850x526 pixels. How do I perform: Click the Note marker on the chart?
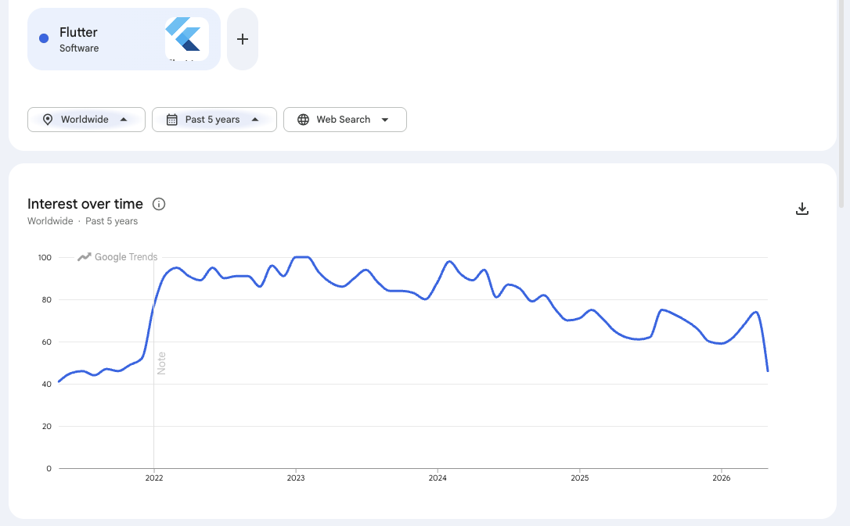click(x=161, y=363)
